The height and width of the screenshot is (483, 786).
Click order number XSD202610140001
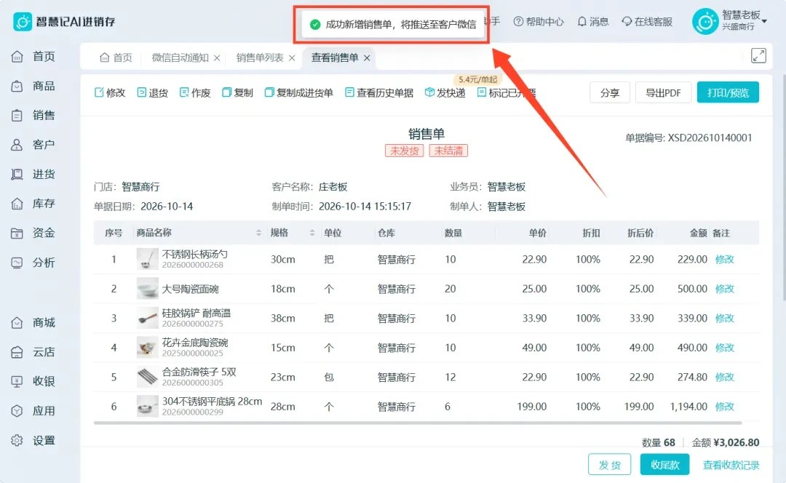point(710,137)
